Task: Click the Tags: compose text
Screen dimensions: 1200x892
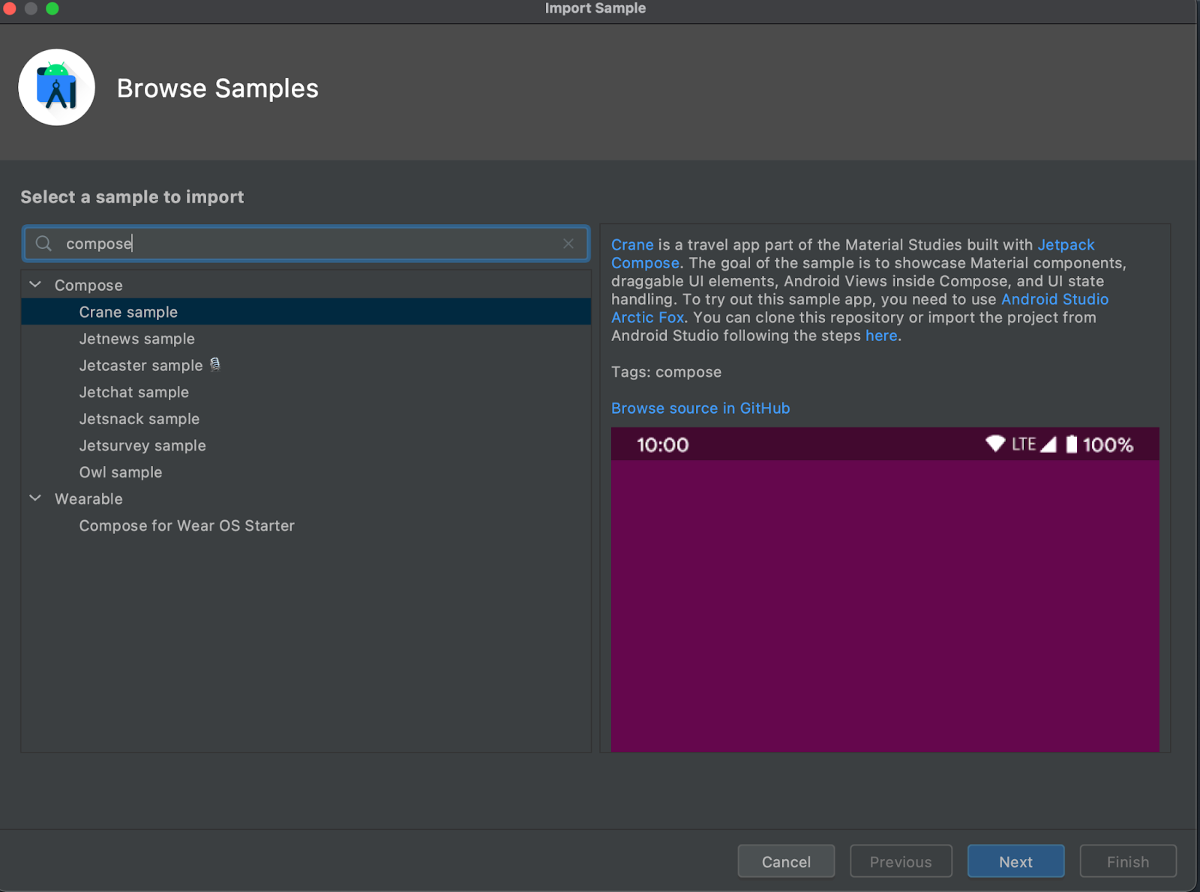Action: (x=666, y=372)
